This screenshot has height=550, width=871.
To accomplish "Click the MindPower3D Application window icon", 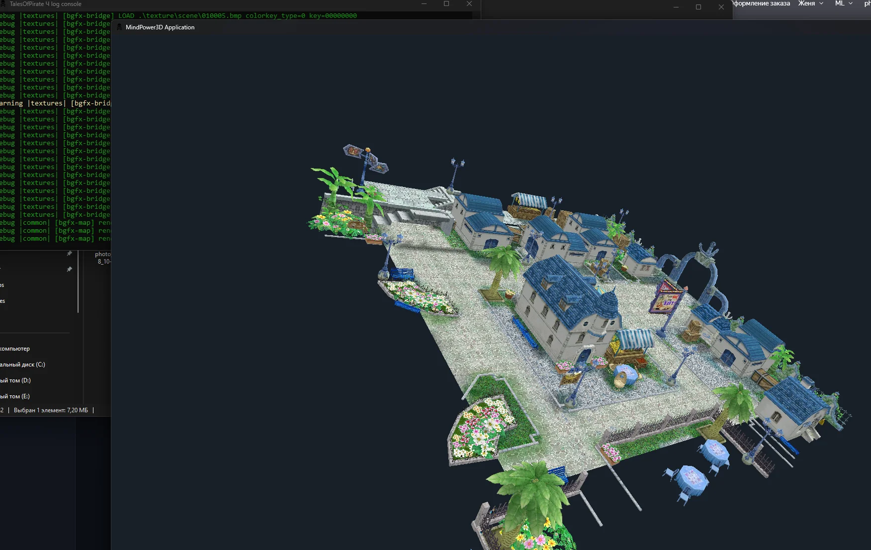I will [x=119, y=27].
